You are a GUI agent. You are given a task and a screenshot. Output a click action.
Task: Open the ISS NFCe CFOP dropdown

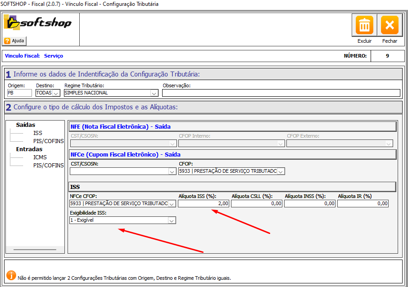point(172,204)
